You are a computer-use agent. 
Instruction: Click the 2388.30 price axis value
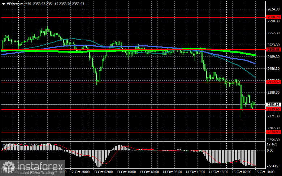point(273,92)
